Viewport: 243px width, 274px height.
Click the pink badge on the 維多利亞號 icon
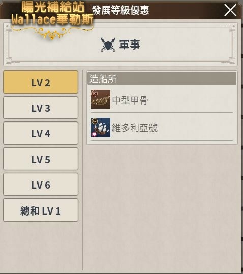[94, 134]
